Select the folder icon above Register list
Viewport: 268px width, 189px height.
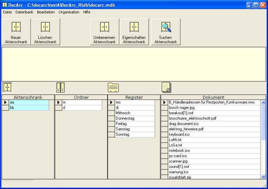pos(113,88)
